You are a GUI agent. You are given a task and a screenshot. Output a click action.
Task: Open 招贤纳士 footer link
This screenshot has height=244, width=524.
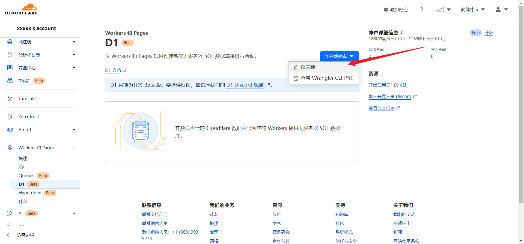402,223
